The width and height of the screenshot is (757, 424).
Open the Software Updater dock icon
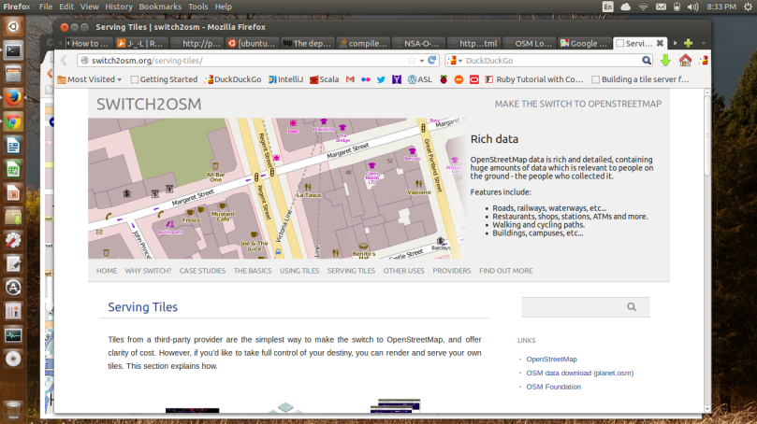tap(13, 287)
